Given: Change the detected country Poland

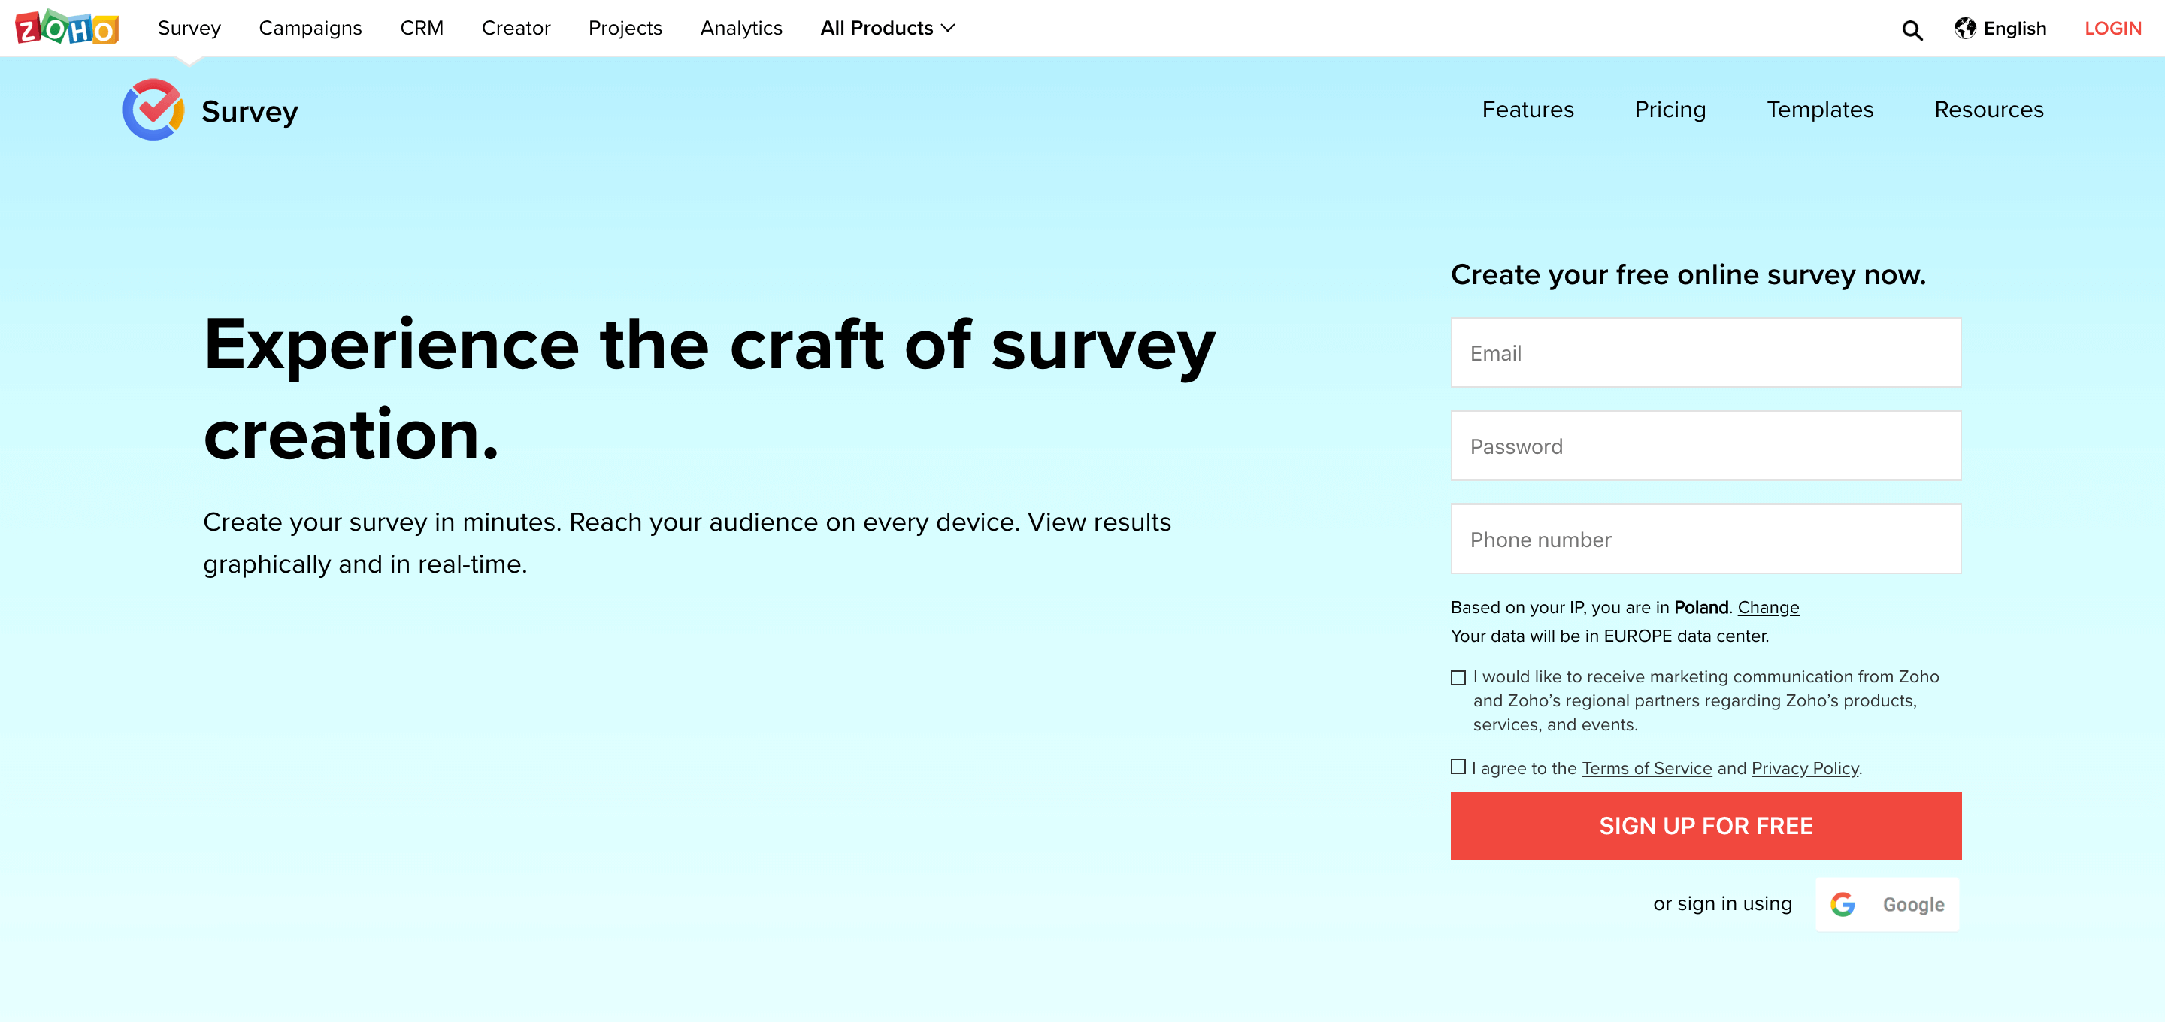Looking at the screenshot, I should [x=1767, y=607].
